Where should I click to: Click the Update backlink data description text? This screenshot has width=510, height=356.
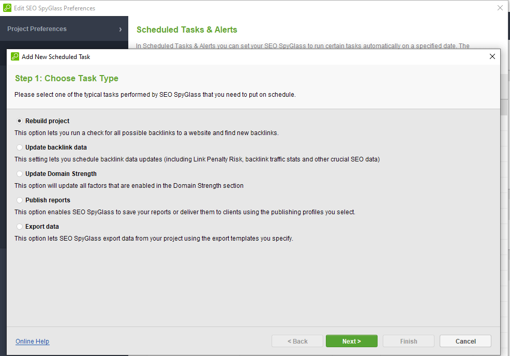pyautogui.click(x=197, y=159)
